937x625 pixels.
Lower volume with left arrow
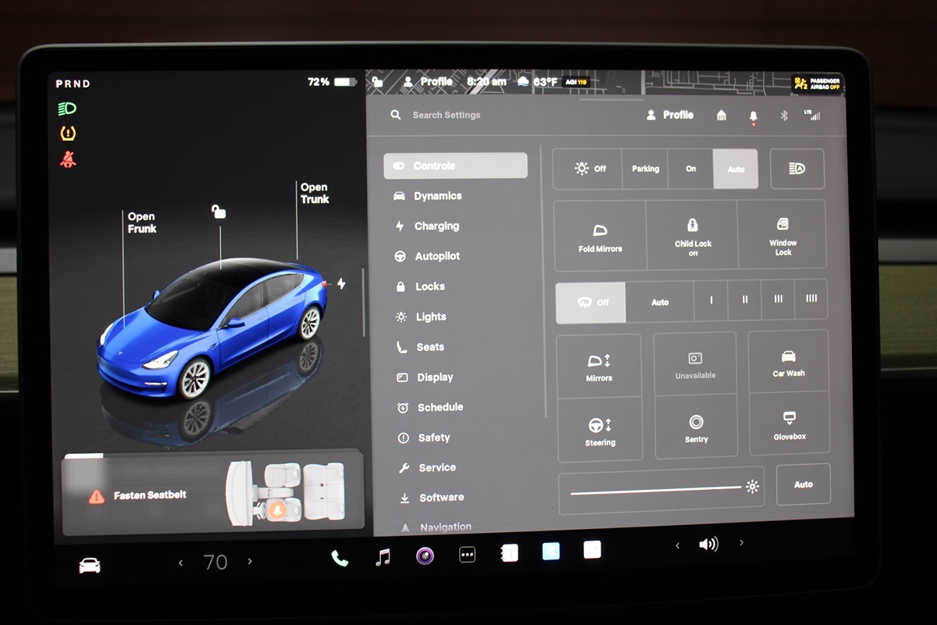tap(677, 545)
